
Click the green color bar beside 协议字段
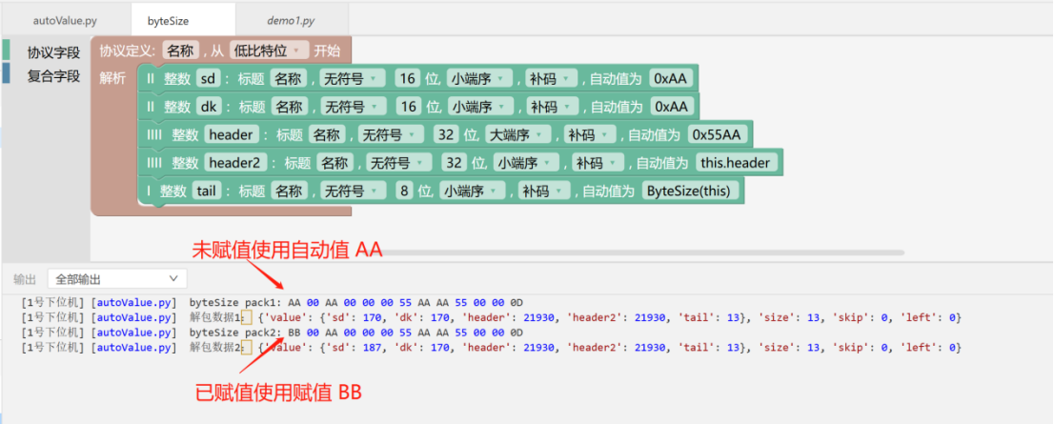(6, 50)
